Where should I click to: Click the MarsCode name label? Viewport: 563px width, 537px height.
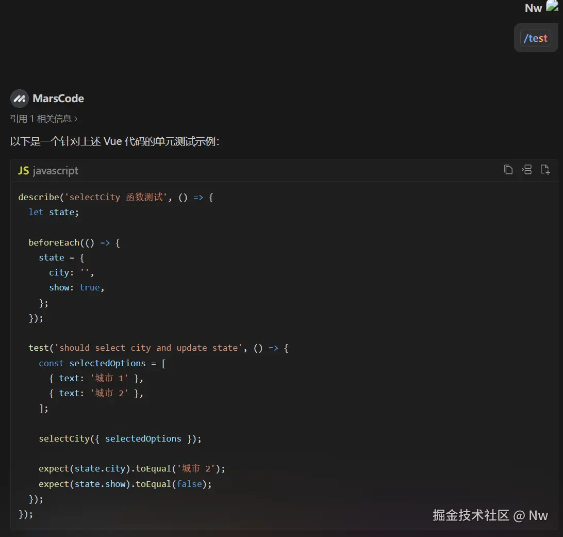pyautogui.click(x=58, y=99)
